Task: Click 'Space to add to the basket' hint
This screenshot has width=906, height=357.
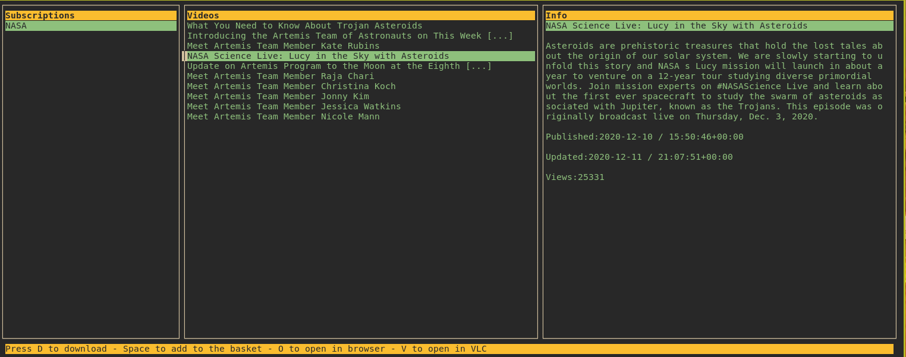Action: [x=193, y=349]
